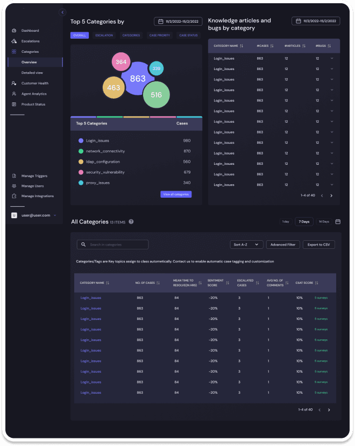The image size is (355, 446).
Task: Click the green network_connectivity legend dot
Action: 81,151
